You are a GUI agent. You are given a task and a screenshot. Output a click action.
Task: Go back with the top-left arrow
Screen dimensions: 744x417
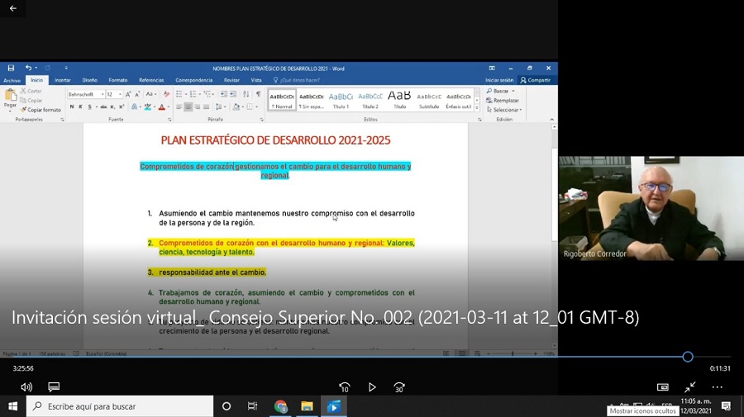click(x=13, y=8)
